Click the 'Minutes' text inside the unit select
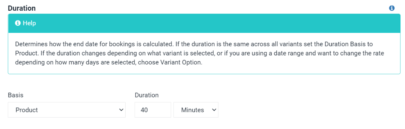 (192, 110)
